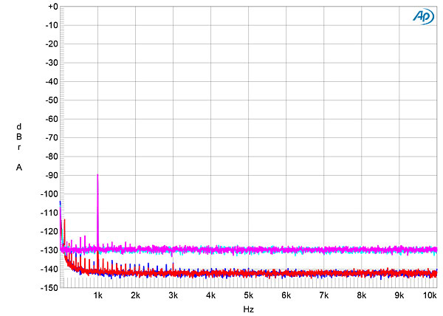The image size is (443, 316).
Task: Click the -10 label on the dBr axis
Action: click(x=52, y=25)
